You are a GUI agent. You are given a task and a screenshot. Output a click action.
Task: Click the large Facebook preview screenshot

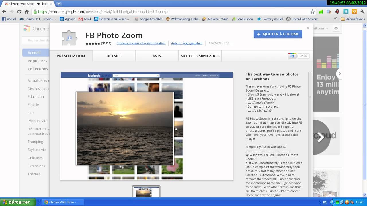point(147,126)
